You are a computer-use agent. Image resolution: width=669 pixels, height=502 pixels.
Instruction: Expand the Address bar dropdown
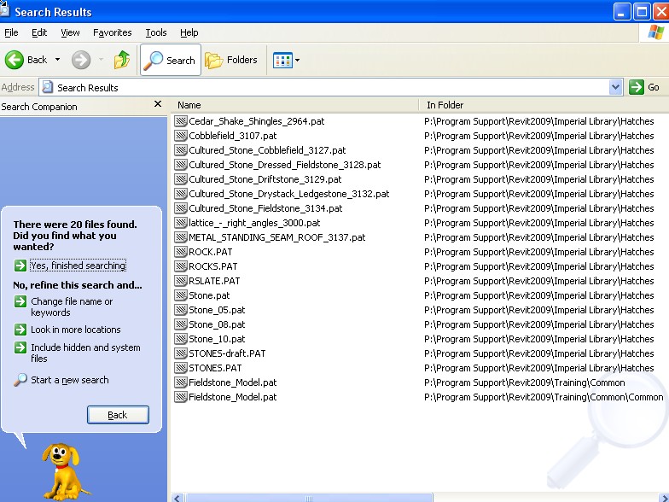[615, 87]
